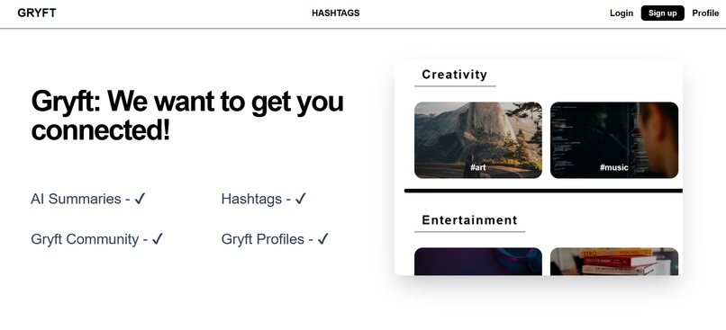Click the Sign up button
This screenshot has height=330, width=726.
[x=662, y=13]
